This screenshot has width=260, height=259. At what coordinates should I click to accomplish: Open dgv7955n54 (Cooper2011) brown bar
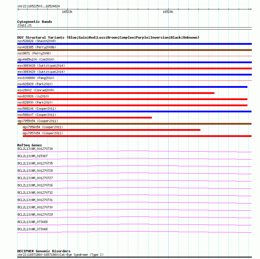coord(134,124)
